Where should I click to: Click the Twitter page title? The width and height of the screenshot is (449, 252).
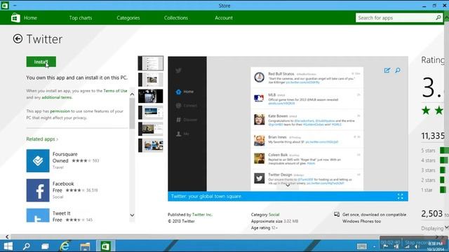[44, 39]
